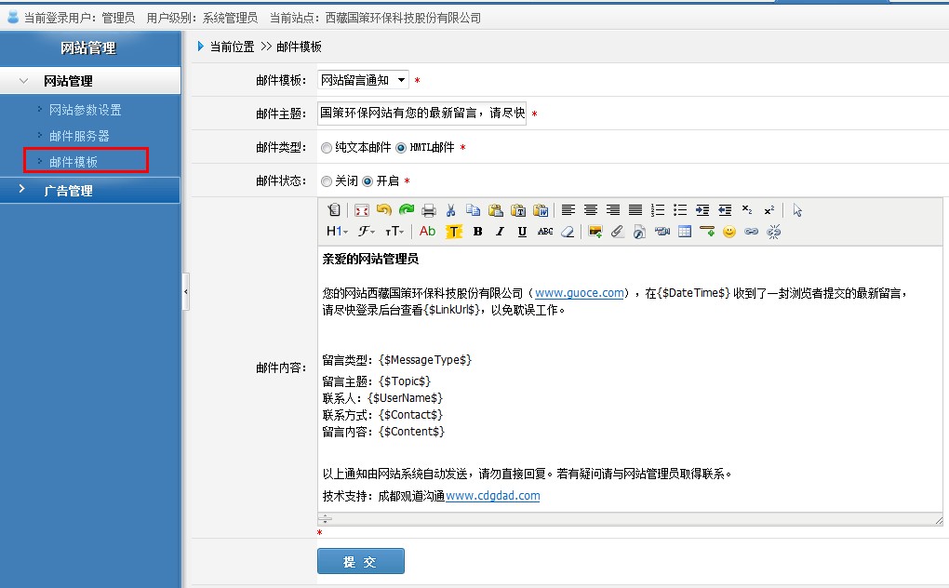
Task: Set mail status to 关闭
Action: [326, 181]
